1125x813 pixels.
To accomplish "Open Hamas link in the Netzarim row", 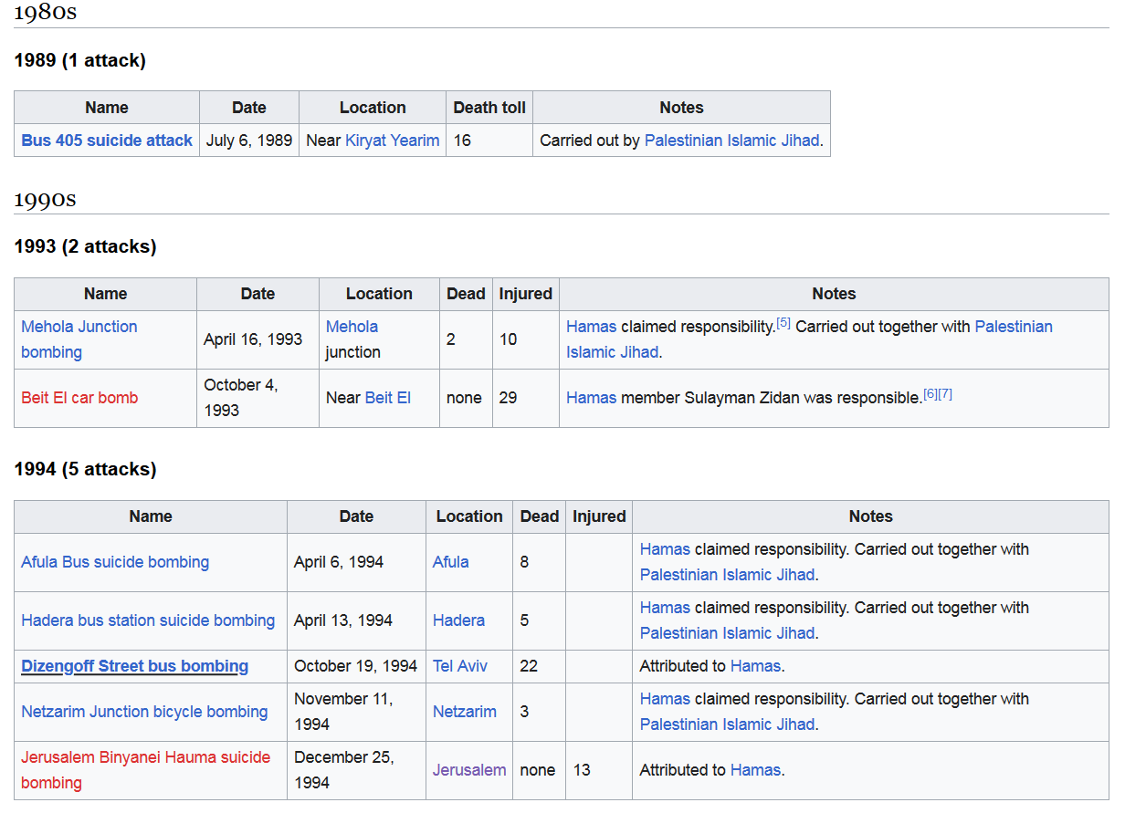I will point(665,699).
